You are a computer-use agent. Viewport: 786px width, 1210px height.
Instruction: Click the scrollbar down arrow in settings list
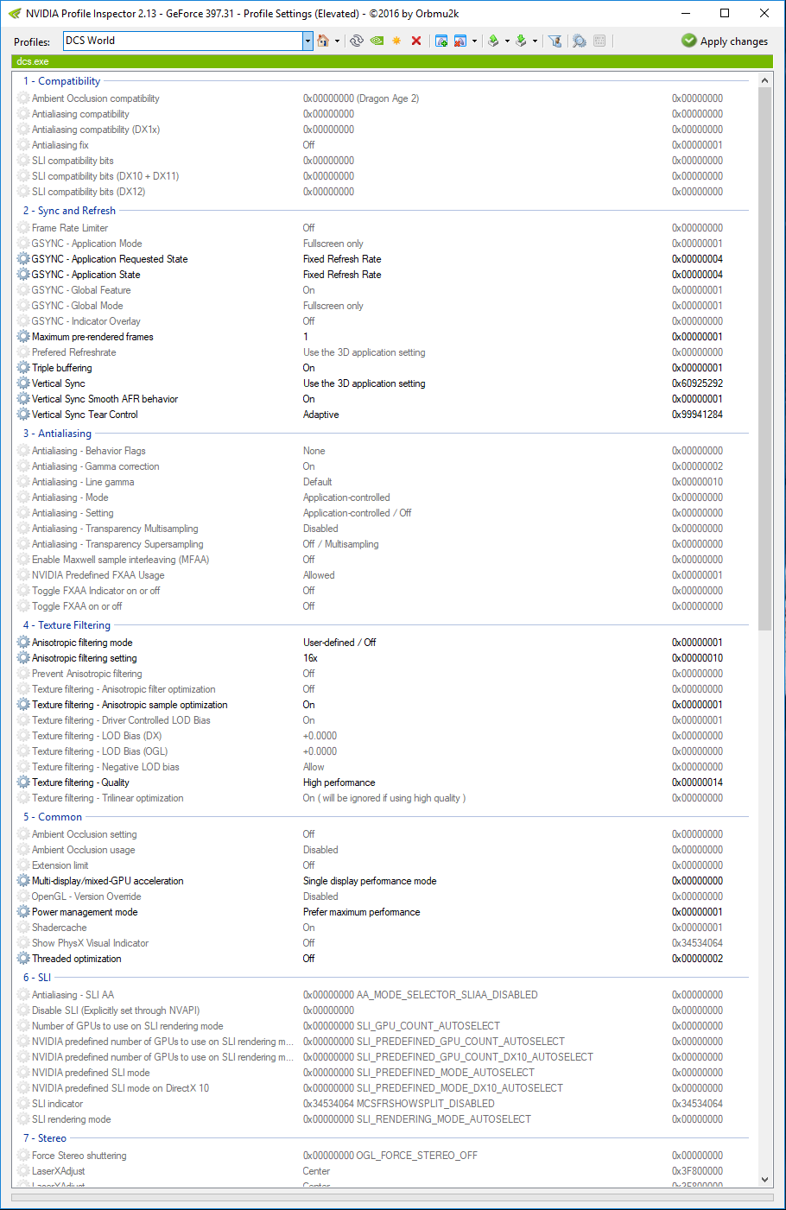pyautogui.click(x=764, y=1179)
